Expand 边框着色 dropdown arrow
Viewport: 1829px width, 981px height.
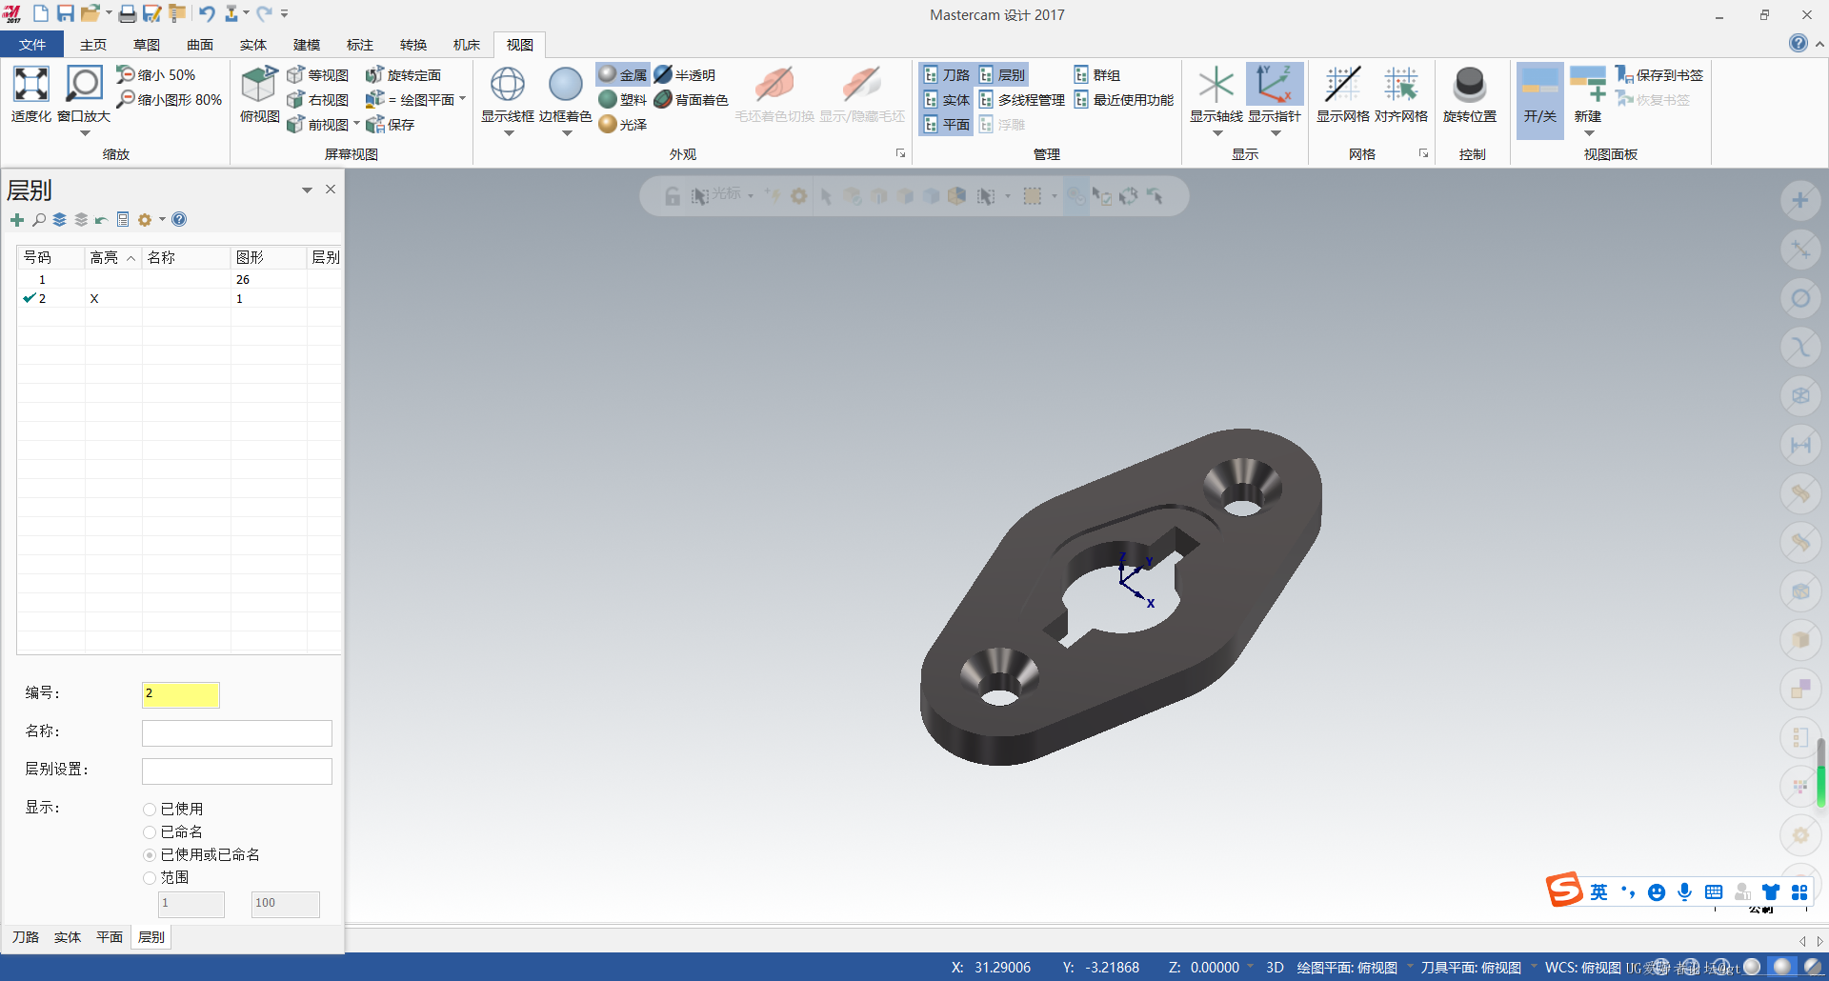click(x=567, y=133)
